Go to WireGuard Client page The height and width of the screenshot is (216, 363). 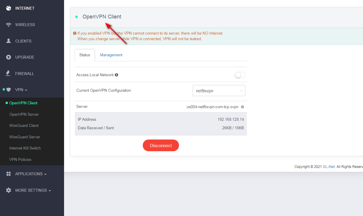(x=24, y=125)
